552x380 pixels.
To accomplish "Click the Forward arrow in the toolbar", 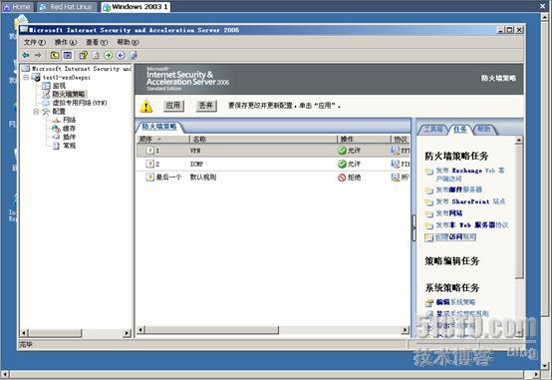I will [38, 55].
